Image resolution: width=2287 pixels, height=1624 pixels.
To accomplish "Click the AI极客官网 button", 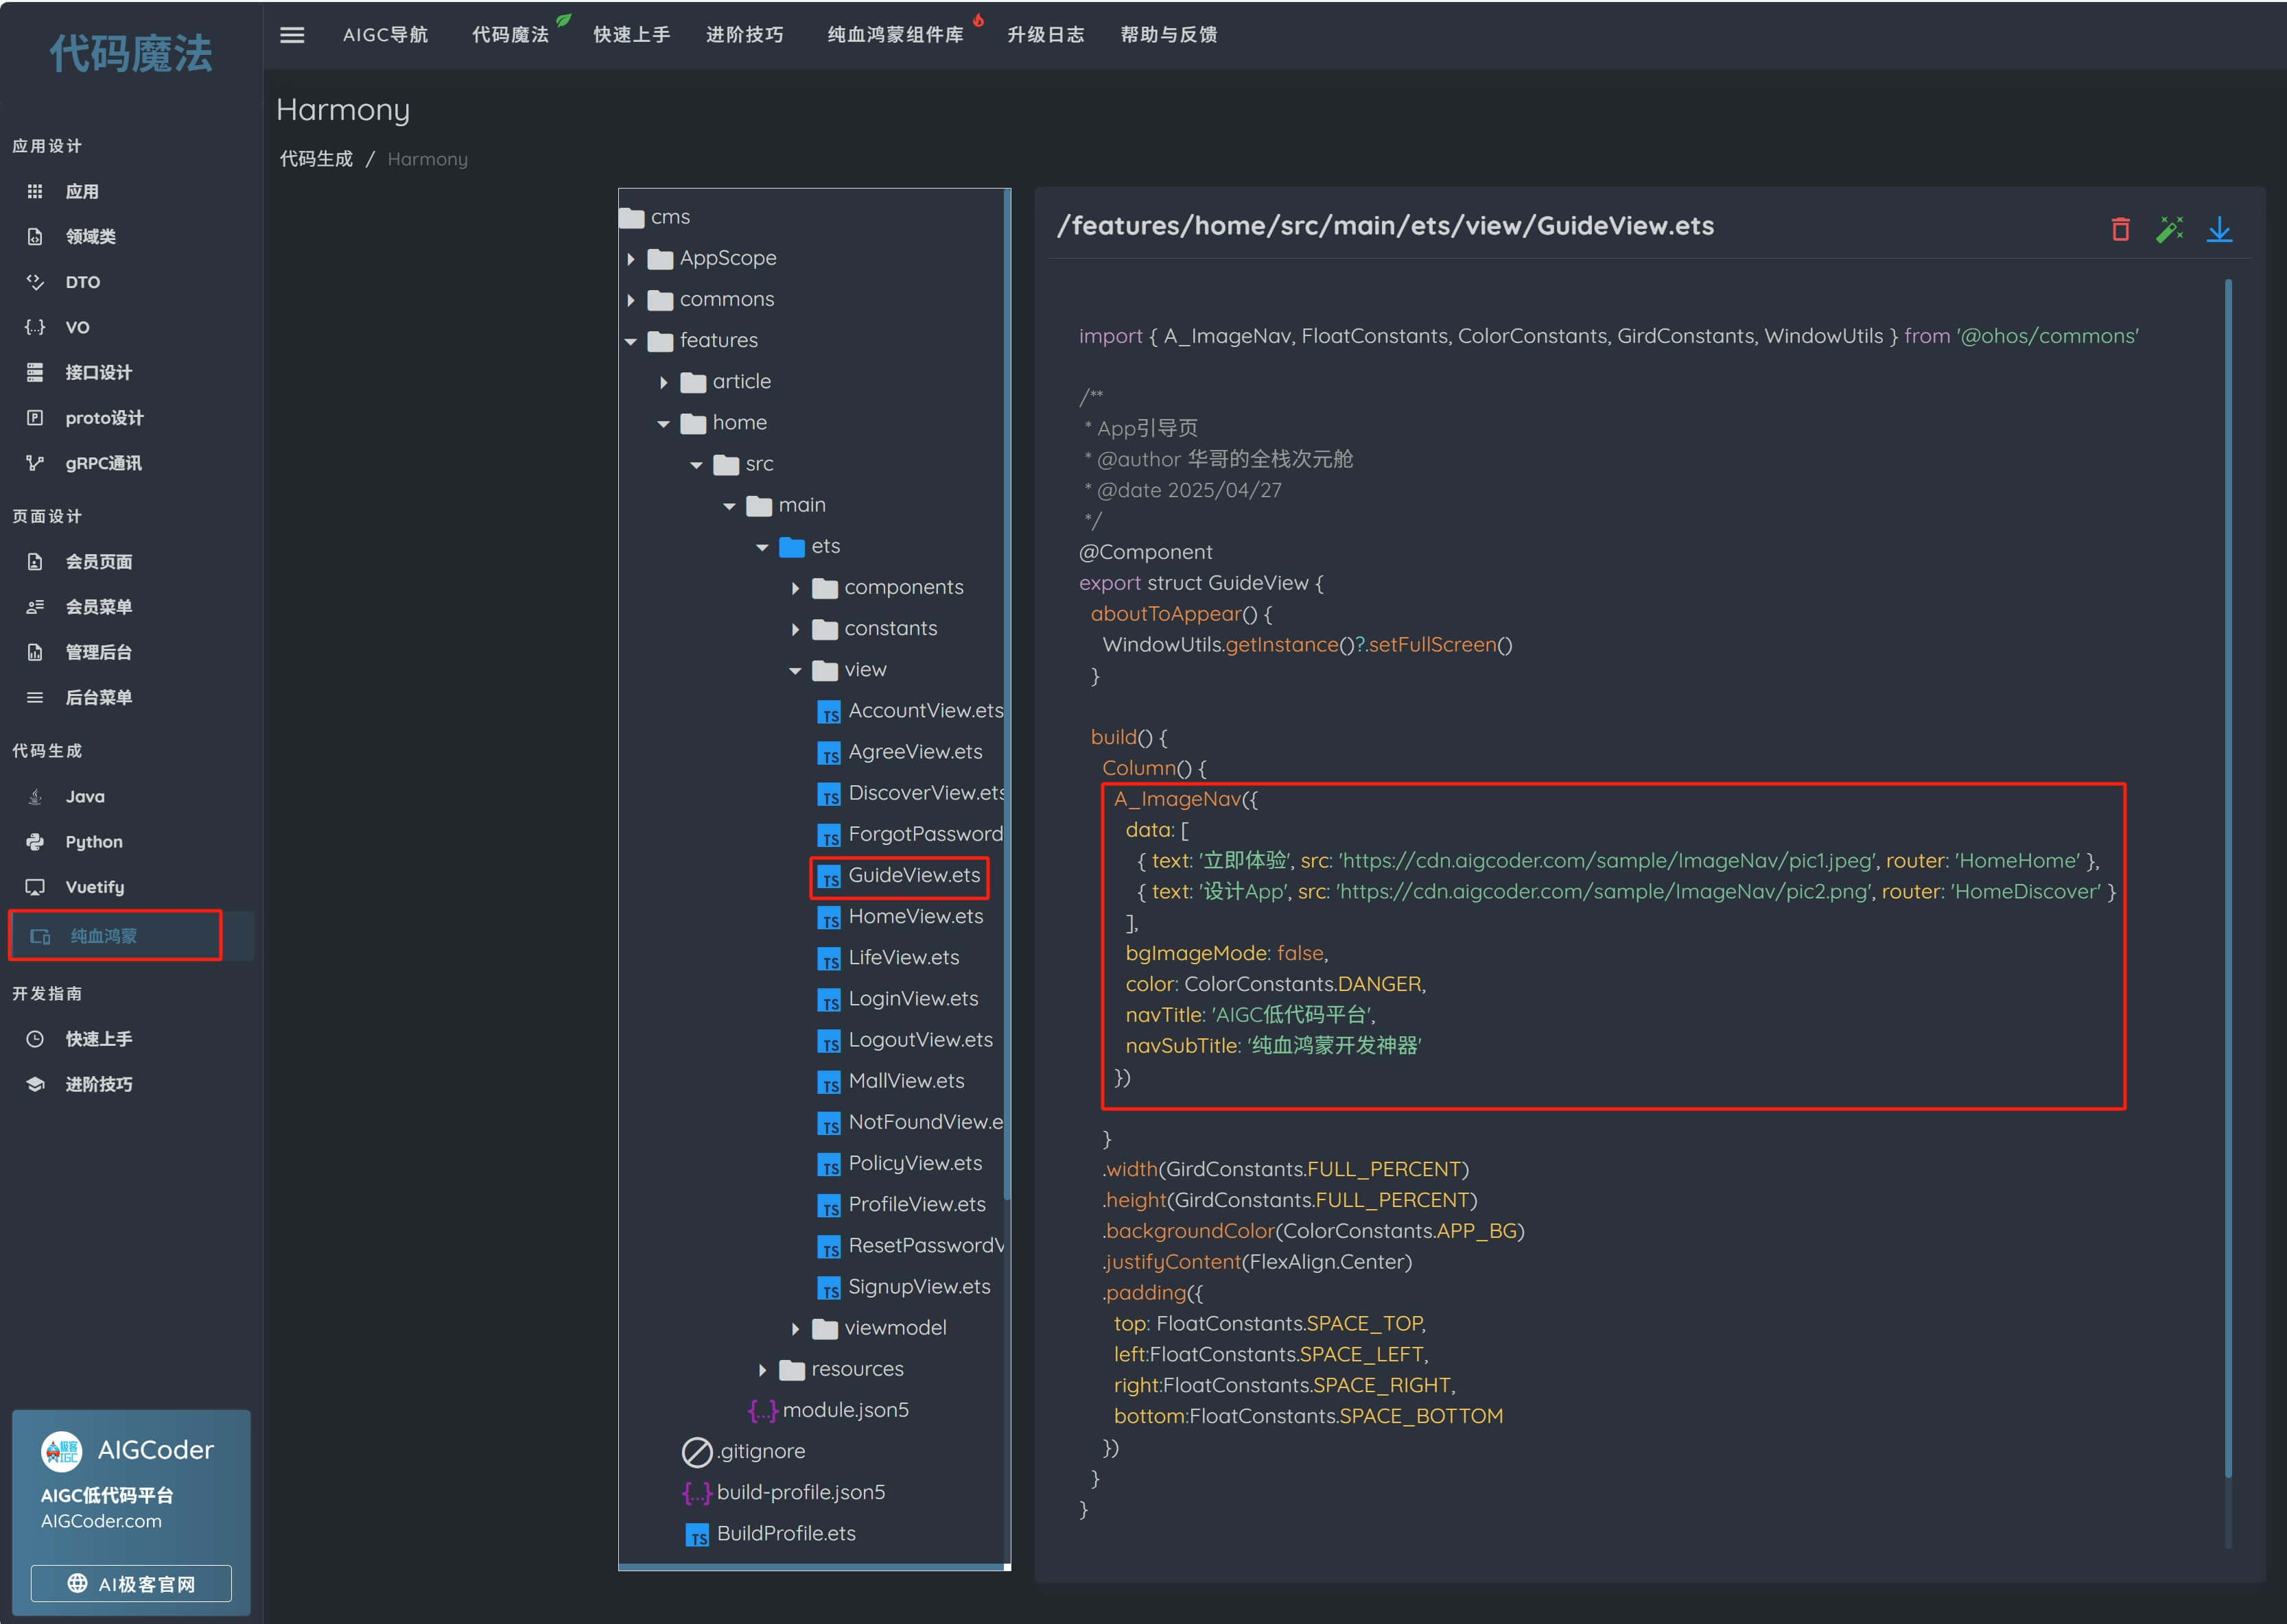I will [x=131, y=1583].
